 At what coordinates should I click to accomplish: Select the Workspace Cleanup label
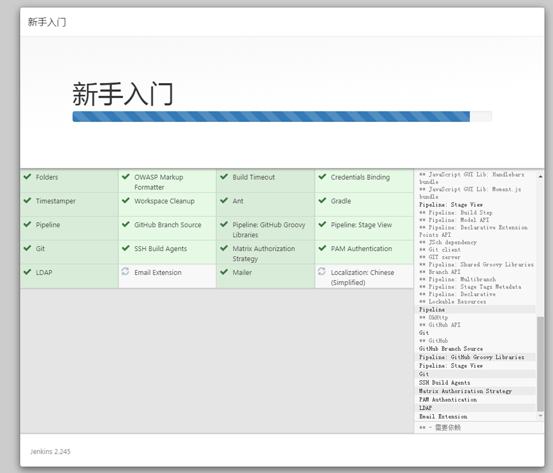164,201
